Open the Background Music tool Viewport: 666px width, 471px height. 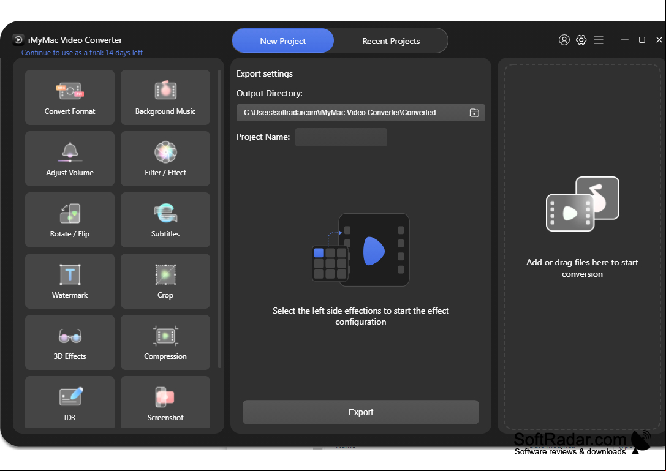point(165,97)
